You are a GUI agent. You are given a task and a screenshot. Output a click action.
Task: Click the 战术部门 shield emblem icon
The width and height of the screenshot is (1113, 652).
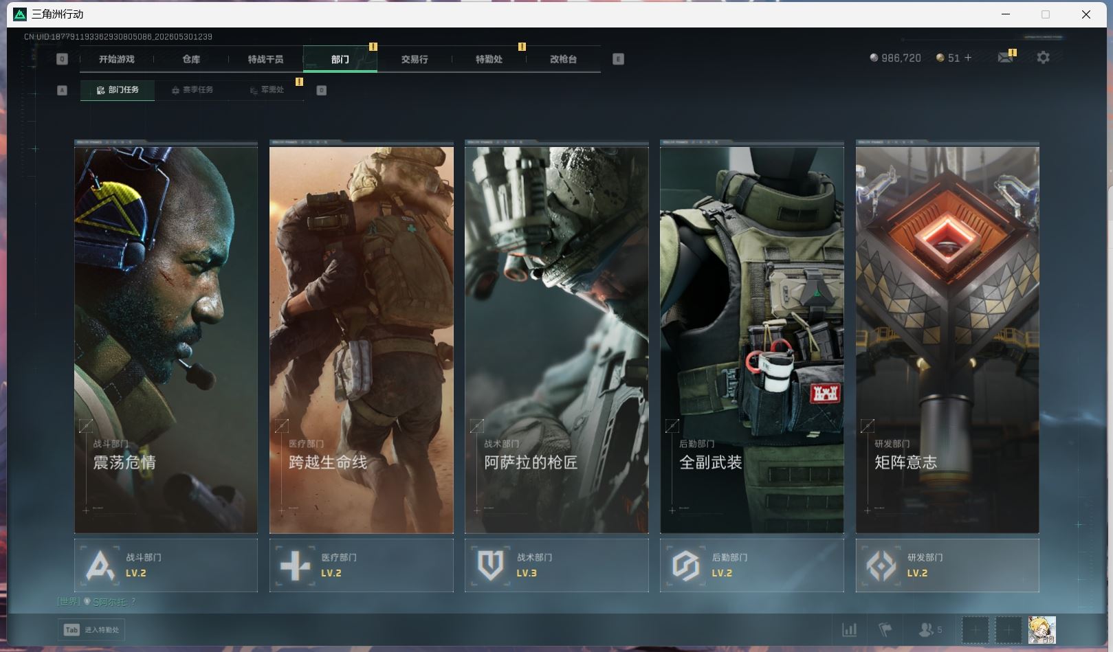click(x=491, y=565)
